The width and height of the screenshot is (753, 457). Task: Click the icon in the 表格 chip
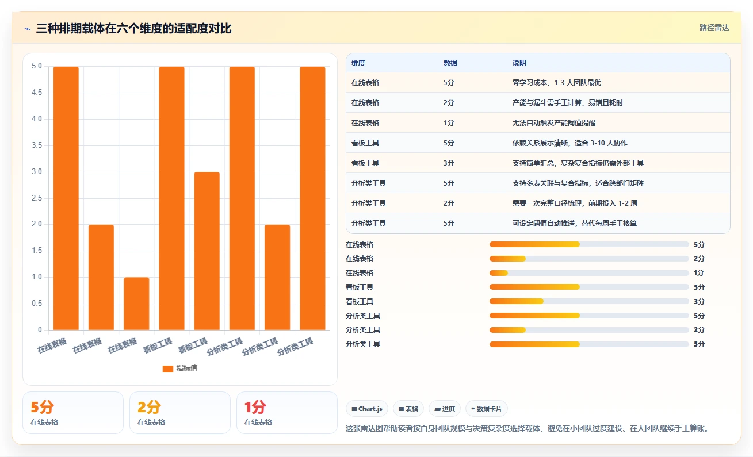point(401,409)
